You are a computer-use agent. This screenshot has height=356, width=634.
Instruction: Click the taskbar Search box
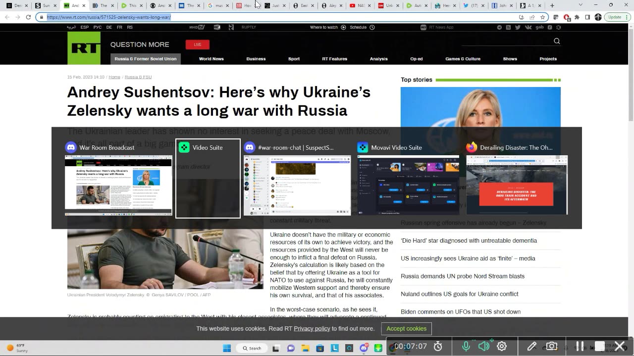click(252, 348)
